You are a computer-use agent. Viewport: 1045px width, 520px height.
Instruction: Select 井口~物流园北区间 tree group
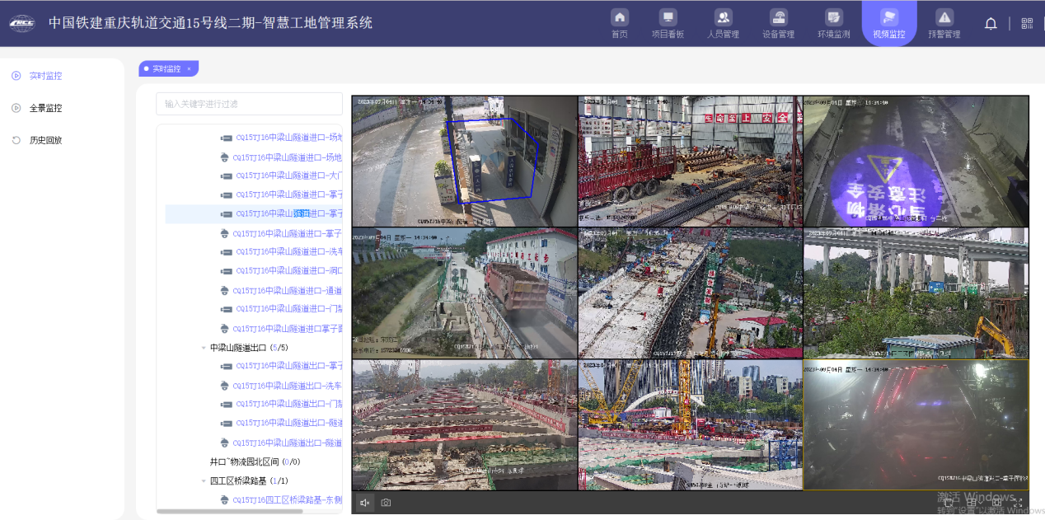point(255,461)
